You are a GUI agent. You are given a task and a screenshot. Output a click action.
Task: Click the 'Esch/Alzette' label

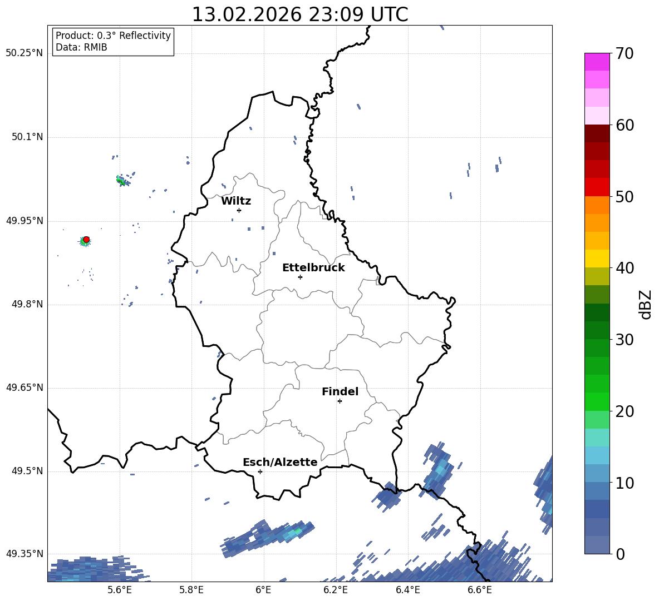(281, 462)
